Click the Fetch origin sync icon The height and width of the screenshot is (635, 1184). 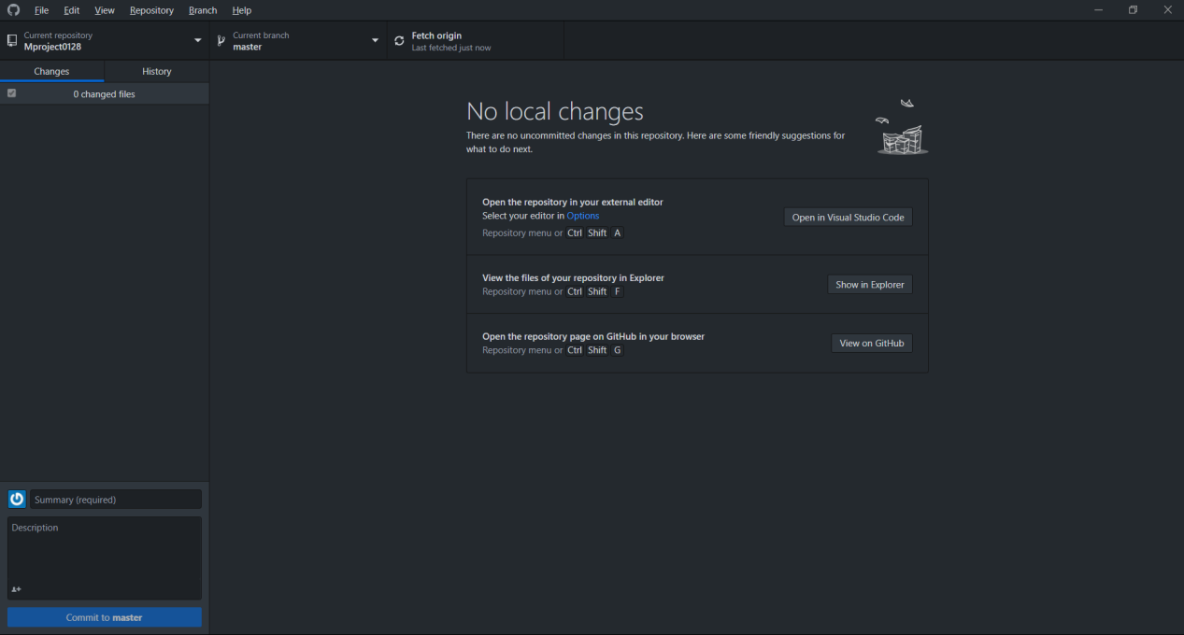[x=400, y=41]
